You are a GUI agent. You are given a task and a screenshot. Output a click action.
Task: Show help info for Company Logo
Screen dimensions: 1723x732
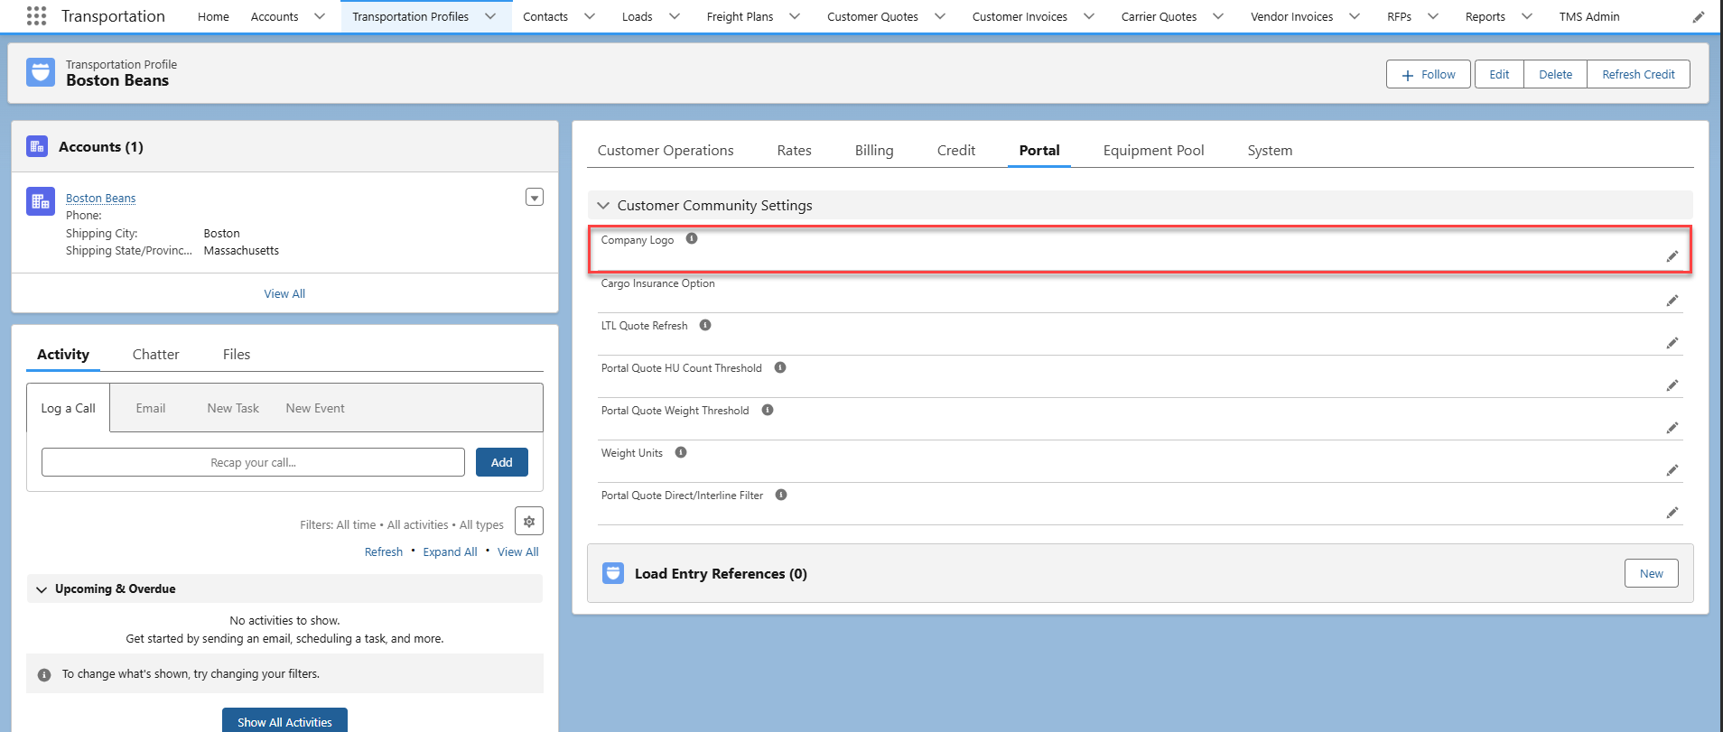tap(692, 239)
